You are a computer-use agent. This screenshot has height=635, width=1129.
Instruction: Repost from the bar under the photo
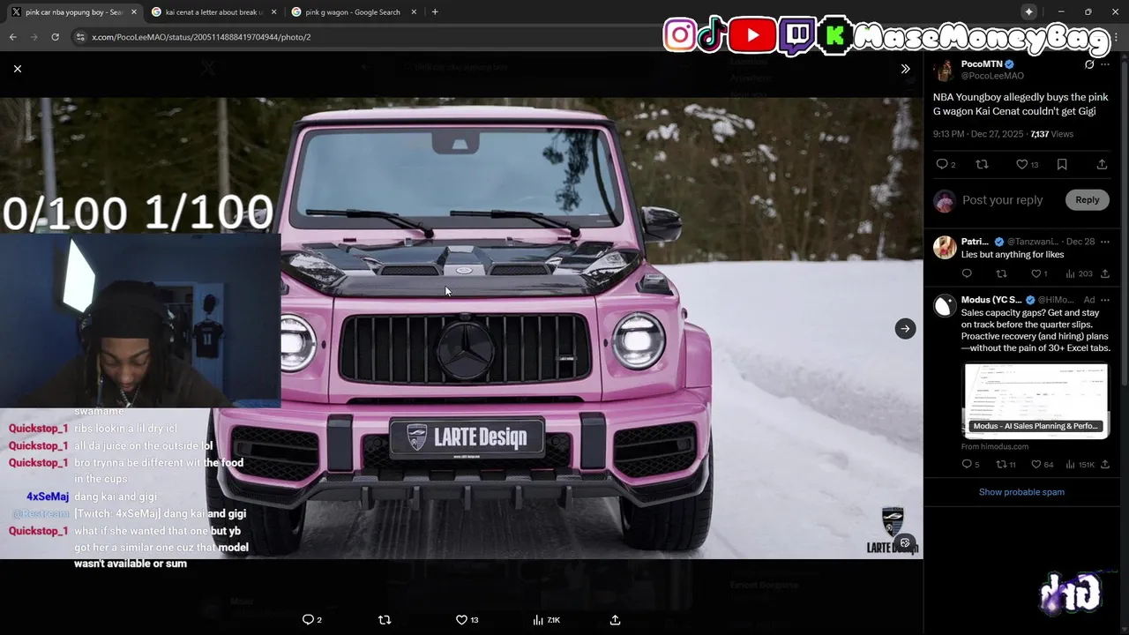[x=385, y=620]
